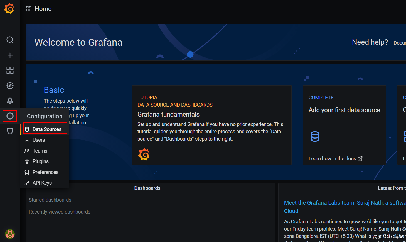Click the plug icon beside Plugins

coord(27,161)
